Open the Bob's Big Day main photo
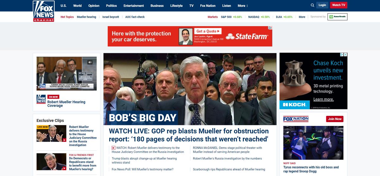The width and height of the screenshot is (380, 176). [x=190, y=89]
